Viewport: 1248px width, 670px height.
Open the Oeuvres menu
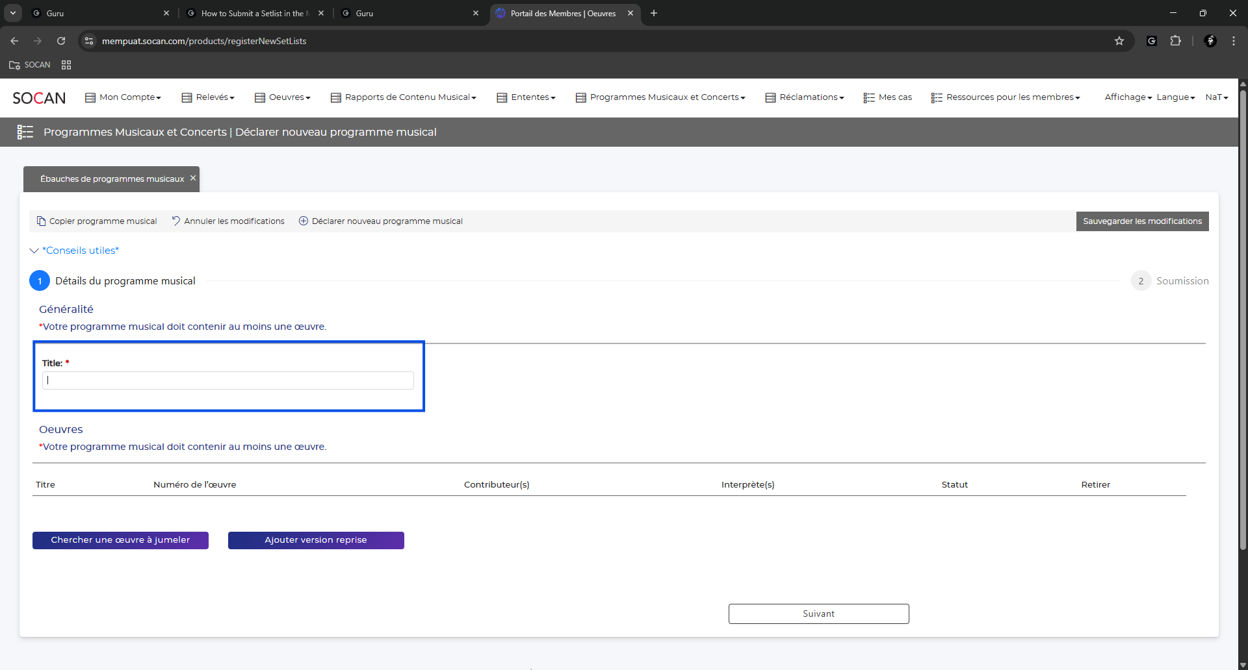click(283, 97)
